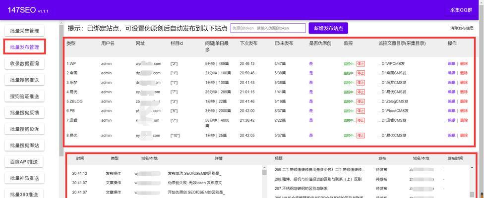Click 是 pseudo-original value for 1.WP

[311, 64]
